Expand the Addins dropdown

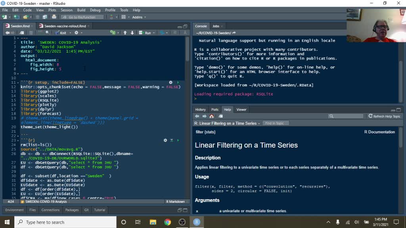point(139,17)
